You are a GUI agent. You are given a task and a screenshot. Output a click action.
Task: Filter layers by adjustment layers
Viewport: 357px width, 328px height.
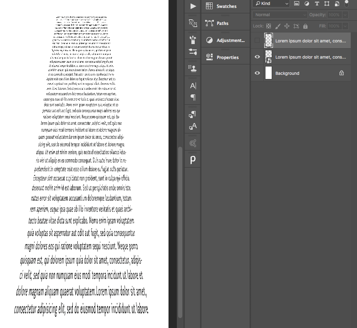click(x=307, y=4)
